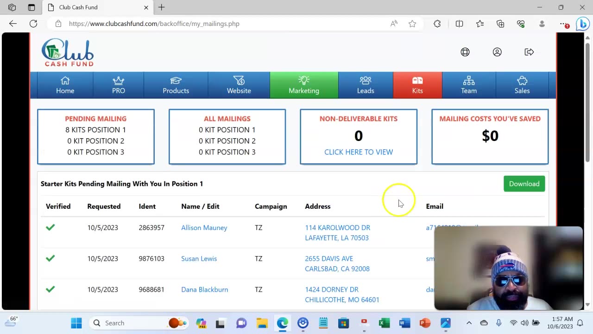Open the Kits section
The height and width of the screenshot is (334, 593).
tap(417, 85)
